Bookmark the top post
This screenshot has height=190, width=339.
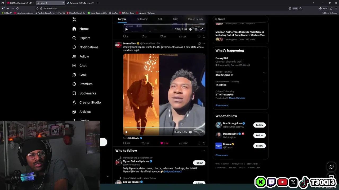point(199,36)
